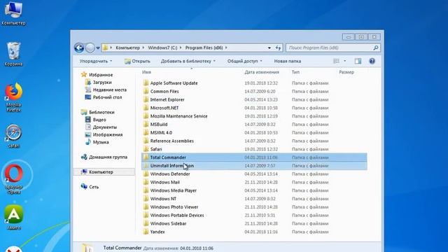Select Mozilla Maintenance Service folder icon
This screenshot has height=252, width=448.
tap(146, 116)
